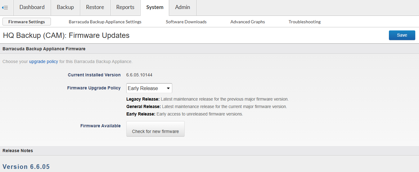The width and height of the screenshot is (419, 172).
Task: Navigate to the Admin tab
Action: (182, 7)
